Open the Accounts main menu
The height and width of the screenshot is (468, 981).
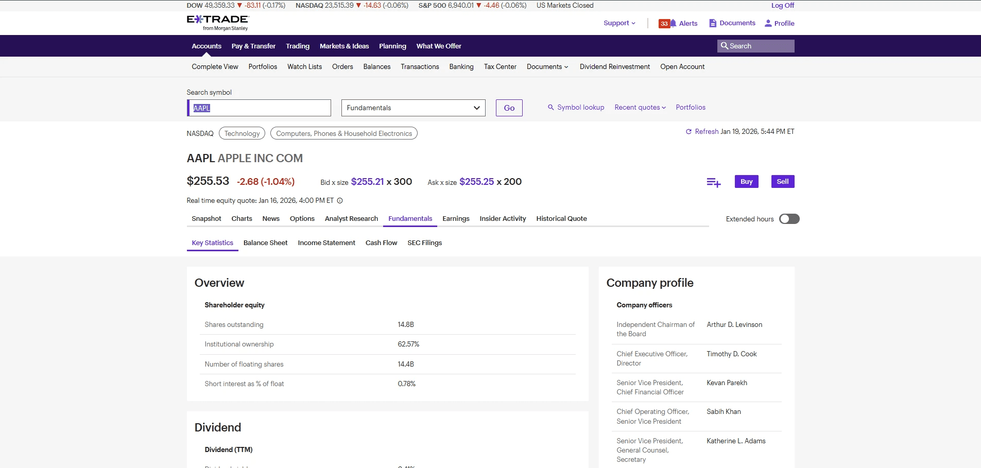point(206,46)
